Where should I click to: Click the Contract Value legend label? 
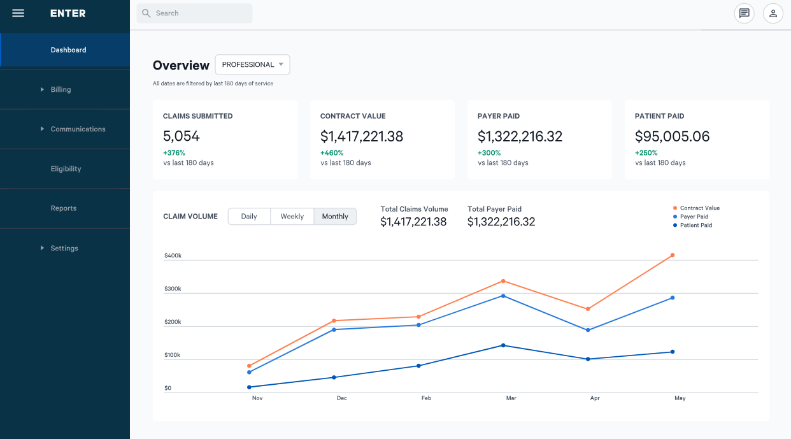click(700, 208)
